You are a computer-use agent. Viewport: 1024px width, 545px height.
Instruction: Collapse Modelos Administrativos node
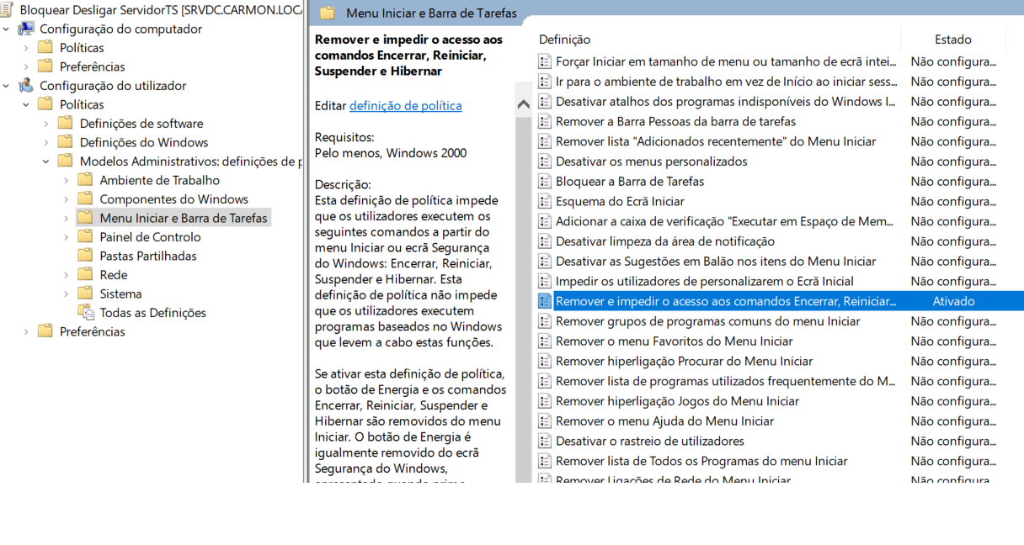46,161
